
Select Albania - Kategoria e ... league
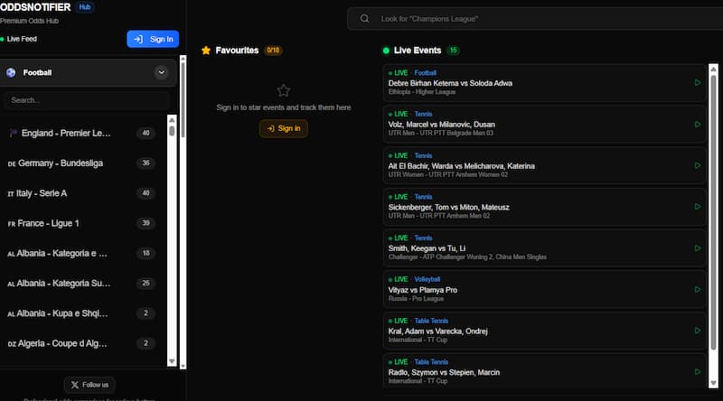83,253
